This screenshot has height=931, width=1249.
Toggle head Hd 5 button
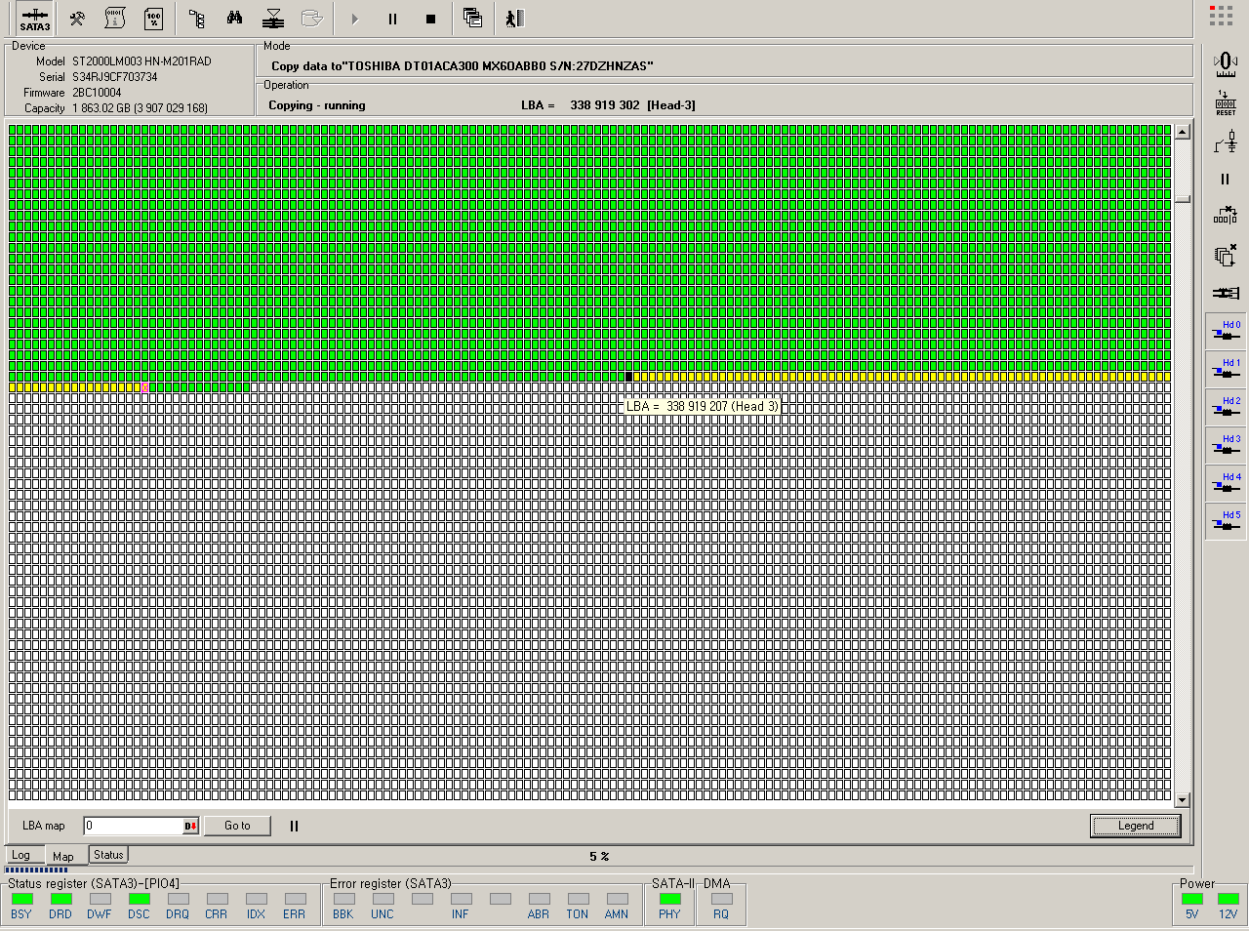coord(1226,520)
